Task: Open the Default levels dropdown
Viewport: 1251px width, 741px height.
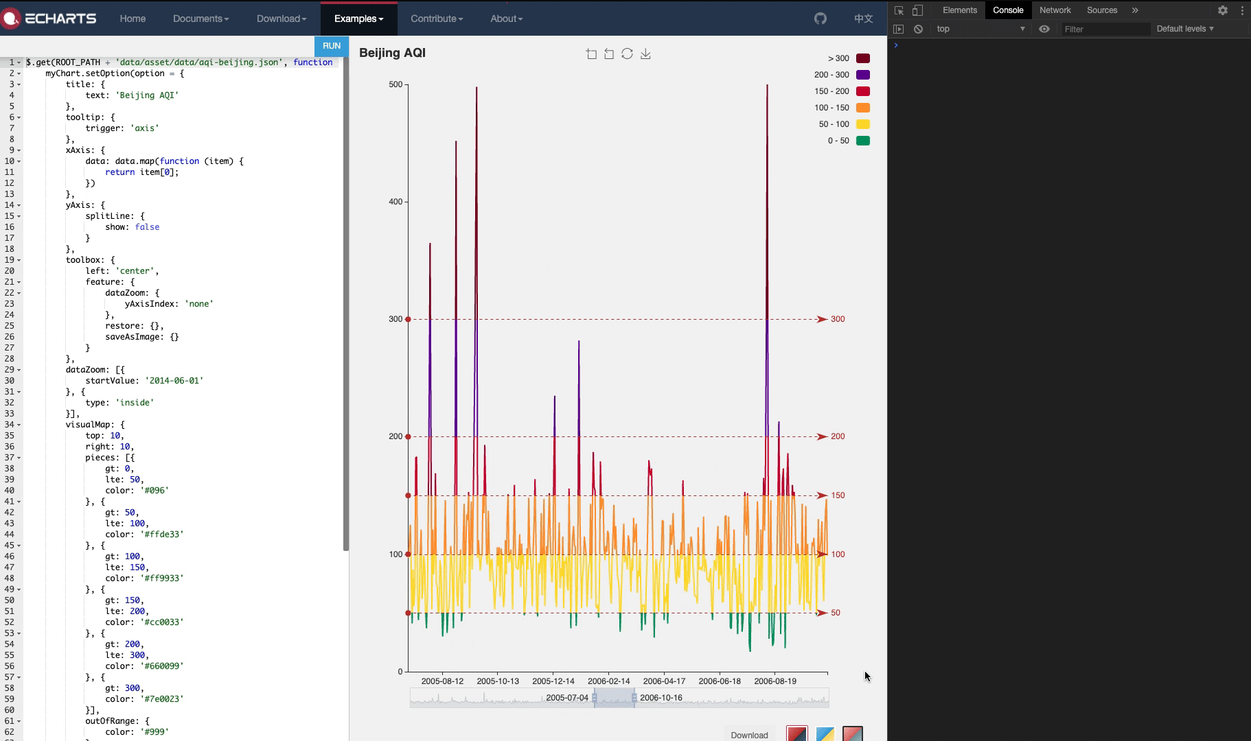Action: tap(1185, 29)
